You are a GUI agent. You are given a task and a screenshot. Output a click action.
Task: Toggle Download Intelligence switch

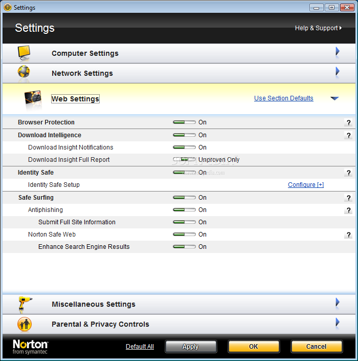pos(184,135)
